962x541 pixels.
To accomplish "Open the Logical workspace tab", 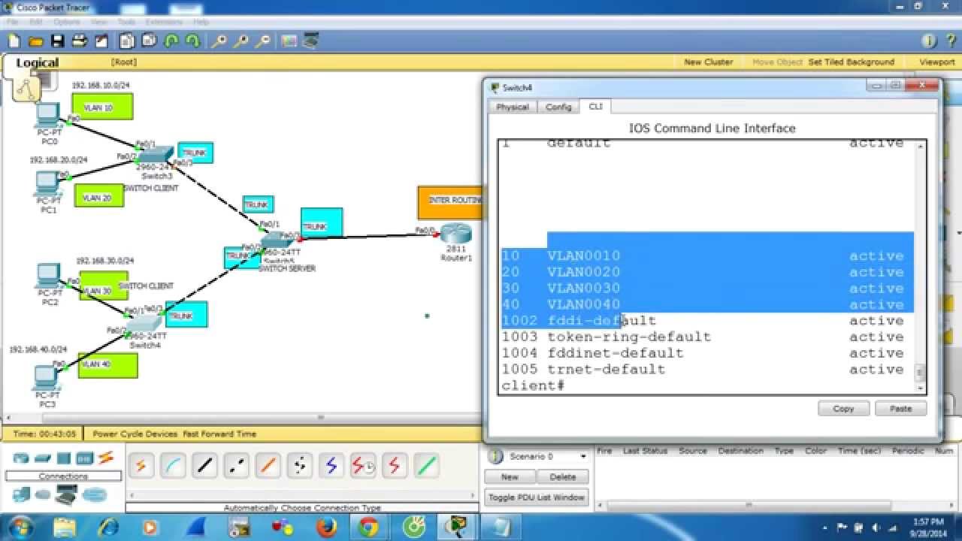I will (x=38, y=63).
